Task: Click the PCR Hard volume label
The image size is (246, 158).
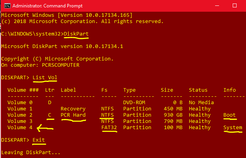Action: [73, 115]
